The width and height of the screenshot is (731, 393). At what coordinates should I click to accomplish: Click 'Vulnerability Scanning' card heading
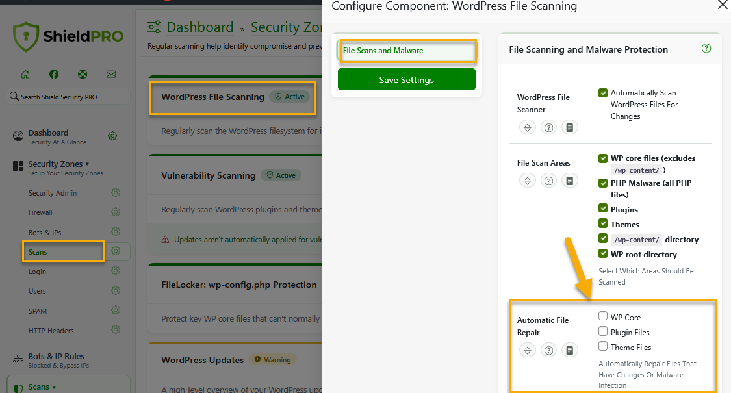(209, 176)
